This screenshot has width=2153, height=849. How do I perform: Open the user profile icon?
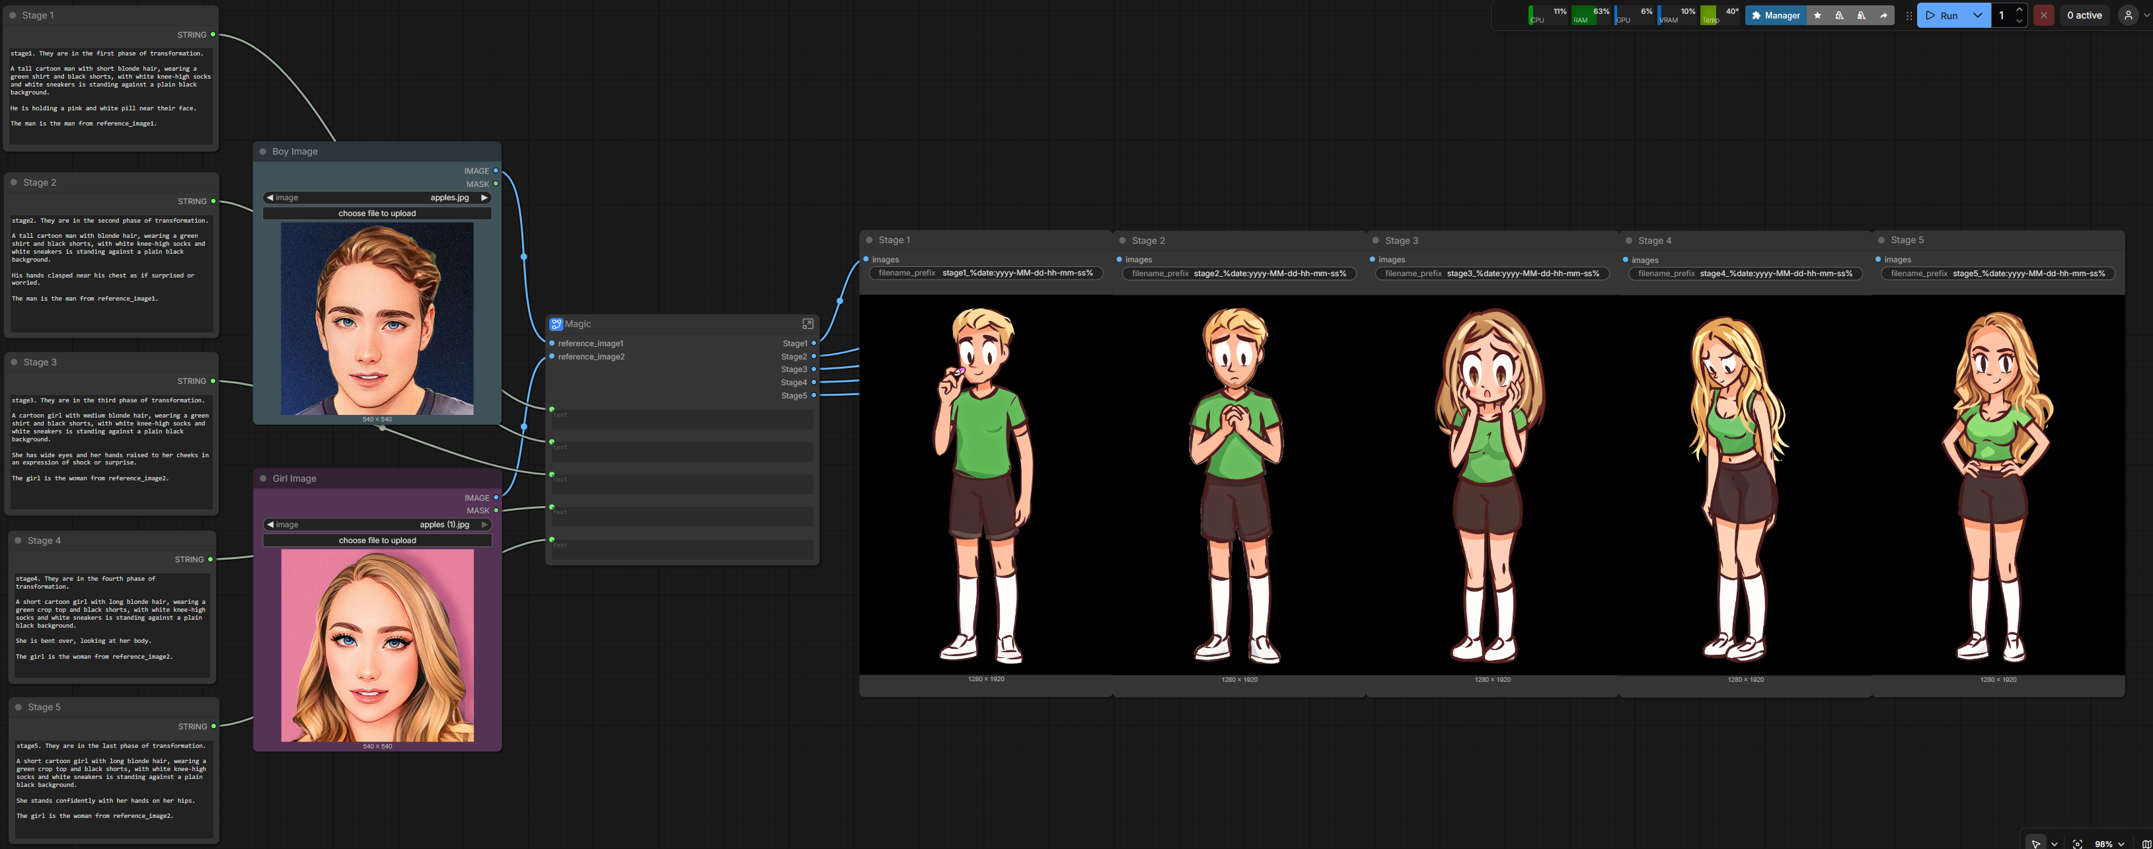[2128, 15]
